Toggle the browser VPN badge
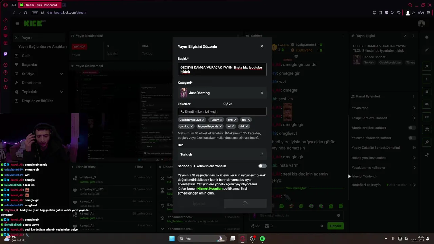Viewport: 434px width, 244px height. (35, 13)
